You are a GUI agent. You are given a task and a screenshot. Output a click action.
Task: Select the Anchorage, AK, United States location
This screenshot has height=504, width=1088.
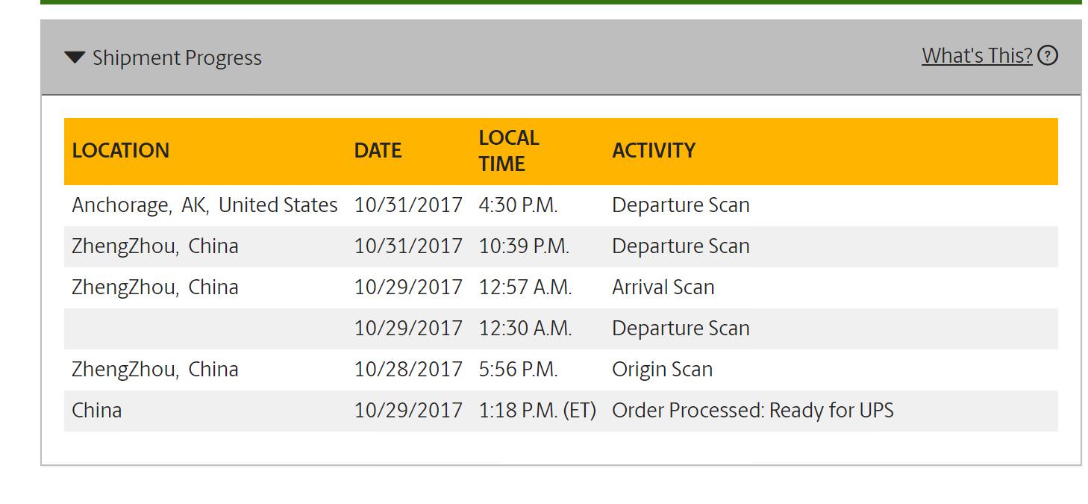click(204, 205)
